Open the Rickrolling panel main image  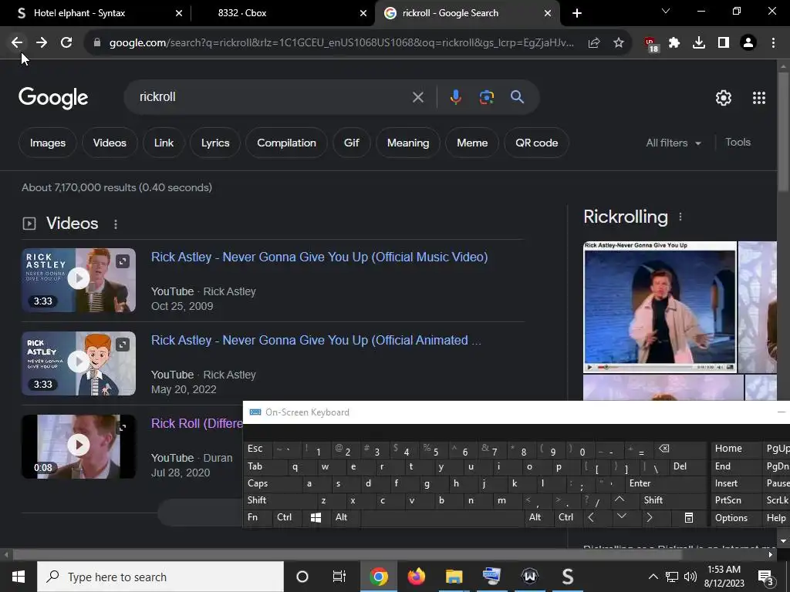[x=660, y=307]
